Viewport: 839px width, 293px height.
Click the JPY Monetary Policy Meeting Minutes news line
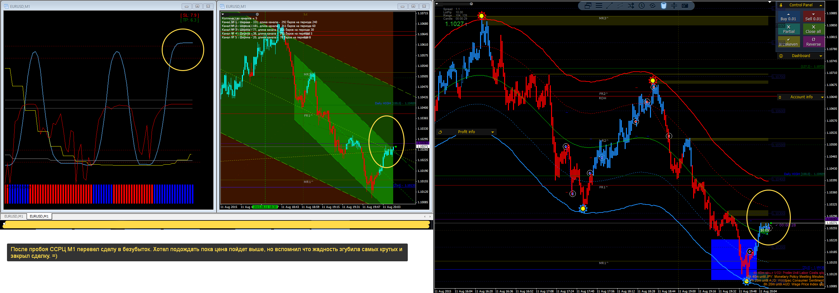point(785,277)
